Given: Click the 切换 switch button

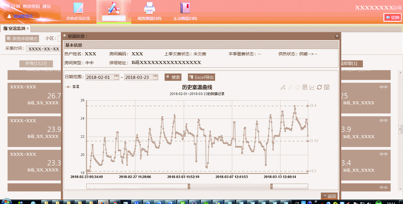Looking at the screenshot, I should tap(393, 17).
